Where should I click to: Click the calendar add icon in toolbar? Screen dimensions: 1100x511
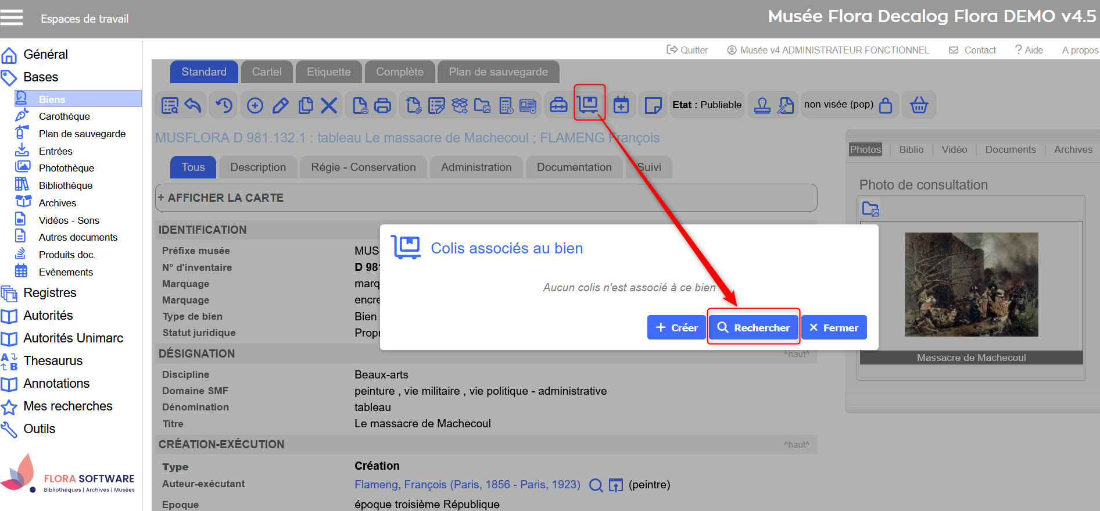coord(621,105)
